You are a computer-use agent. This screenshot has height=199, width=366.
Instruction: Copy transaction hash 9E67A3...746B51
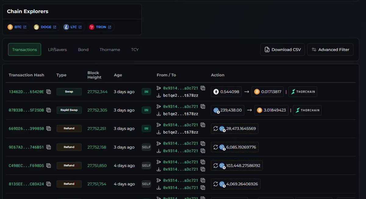[x=48, y=147]
